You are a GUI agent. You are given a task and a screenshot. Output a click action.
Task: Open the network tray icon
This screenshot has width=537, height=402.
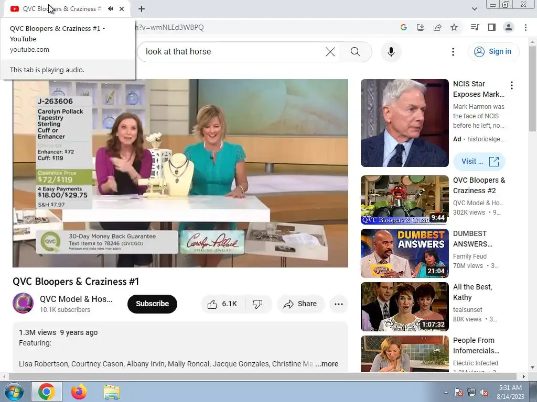(x=471, y=392)
